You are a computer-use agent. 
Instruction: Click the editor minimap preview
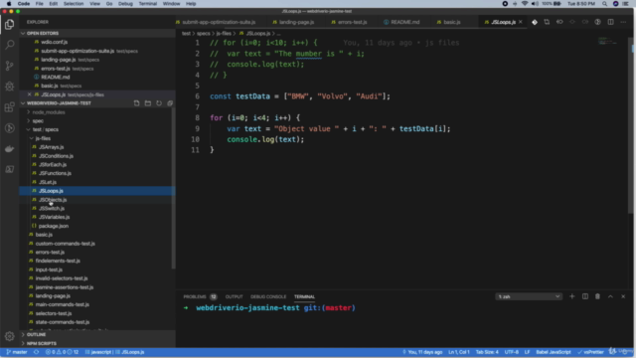pyautogui.click(x=607, y=41)
